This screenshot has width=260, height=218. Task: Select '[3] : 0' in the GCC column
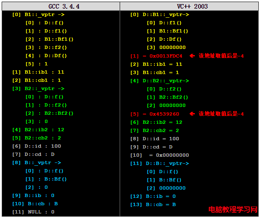tap(36, 121)
